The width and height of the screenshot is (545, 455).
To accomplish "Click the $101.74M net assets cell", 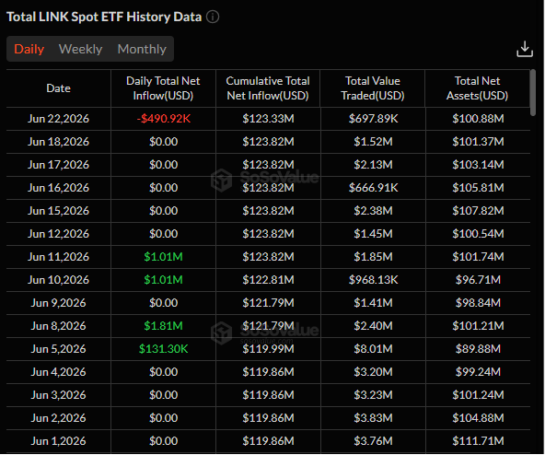I will 478,257.
